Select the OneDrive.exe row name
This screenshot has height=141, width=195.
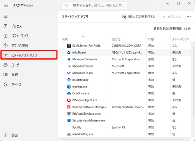click(81, 93)
